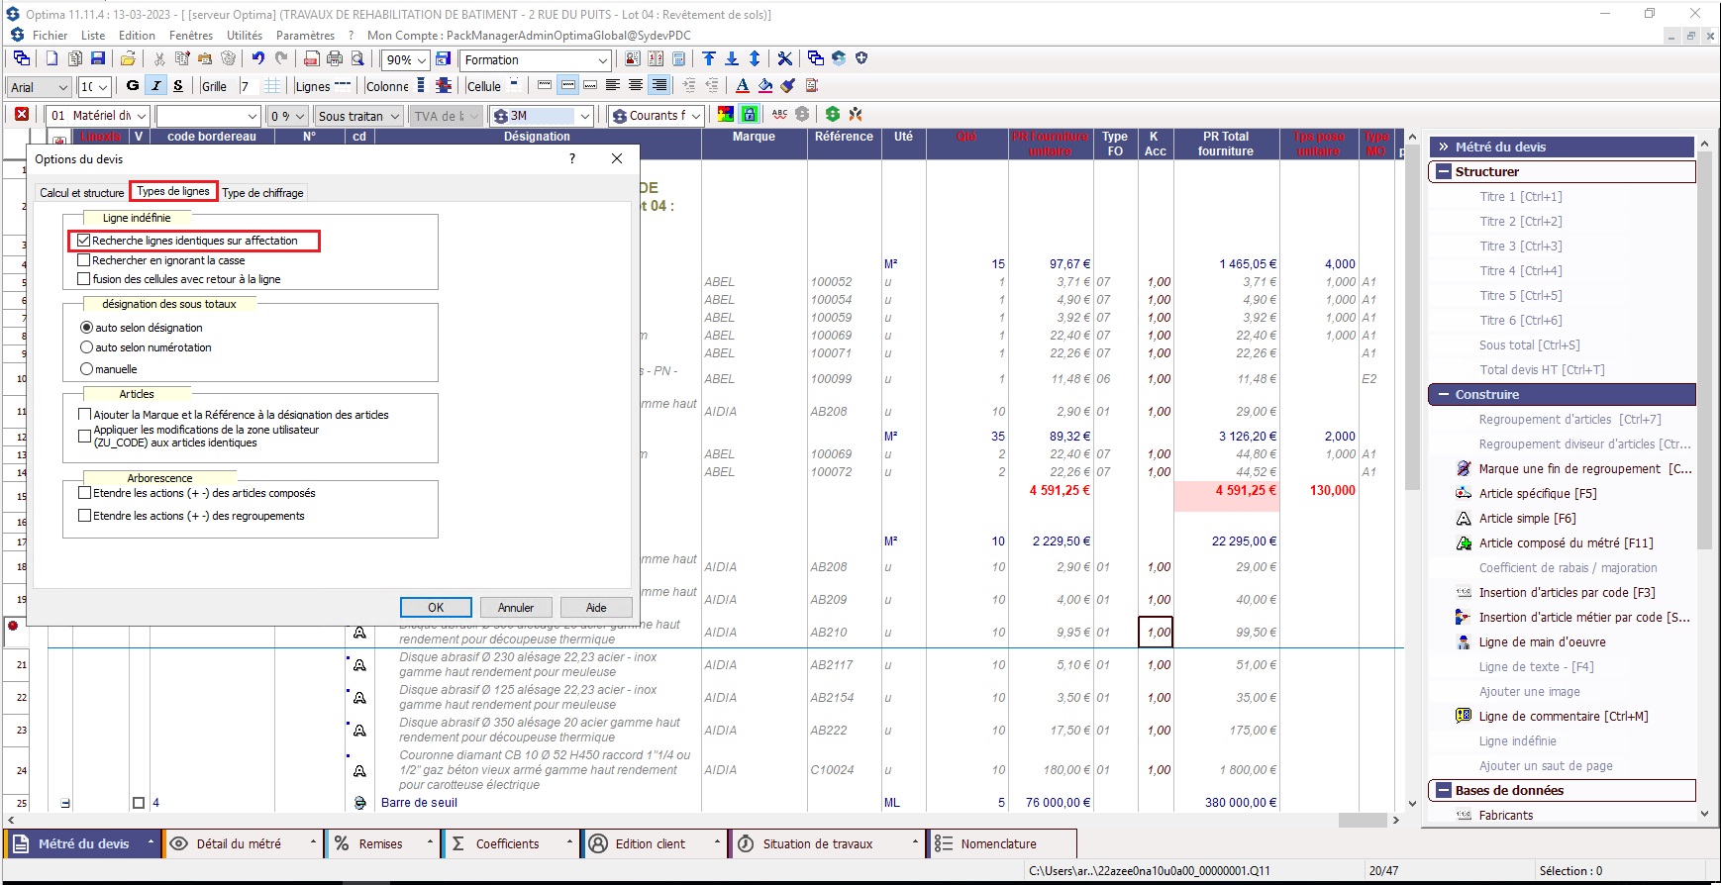Open the Fichier menu
This screenshot has width=1721, height=885.
50,36
